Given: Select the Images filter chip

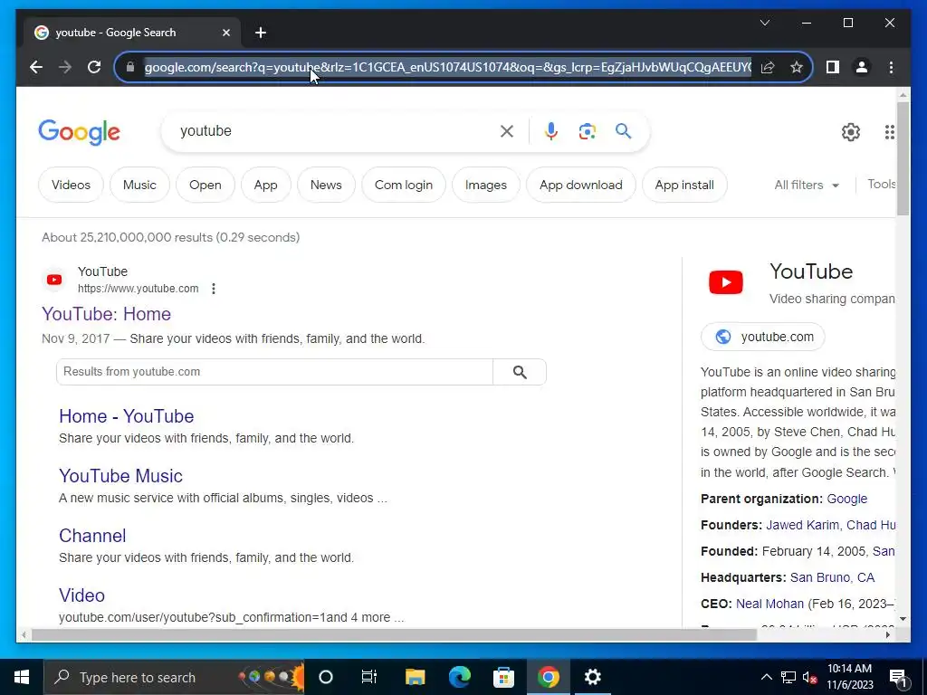Looking at the screenshot, I should pos(486,185).
